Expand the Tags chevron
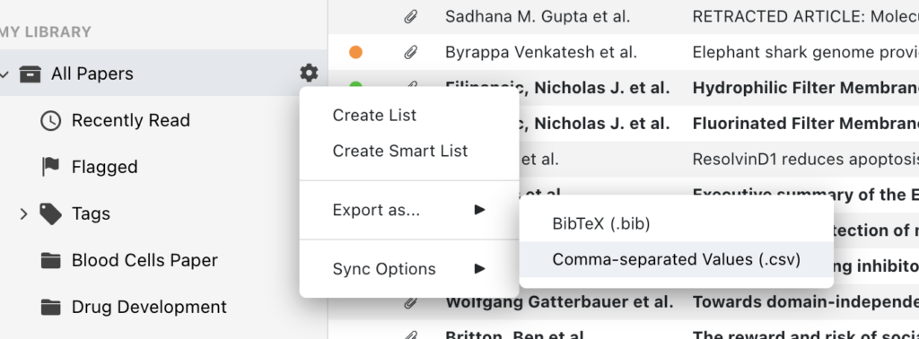Viewport: 919px width, 339px height. 23,213
